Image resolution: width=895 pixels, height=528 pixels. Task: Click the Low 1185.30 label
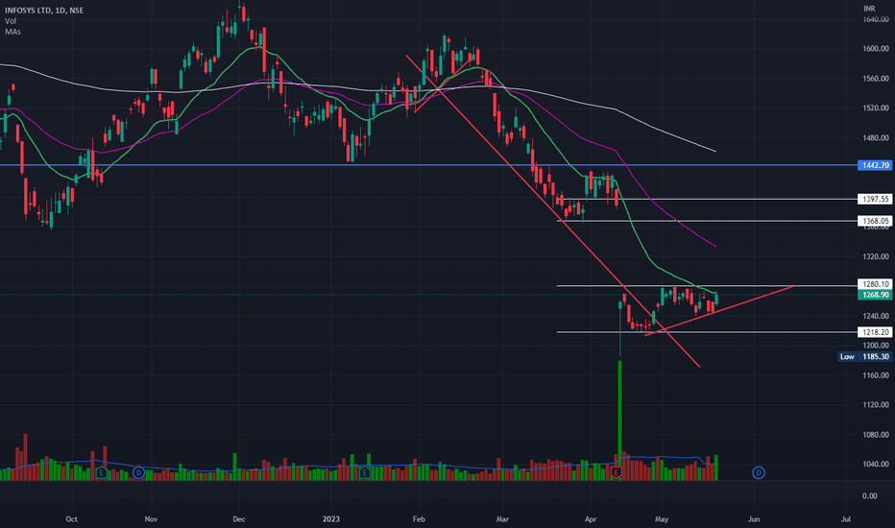point(864,357)
